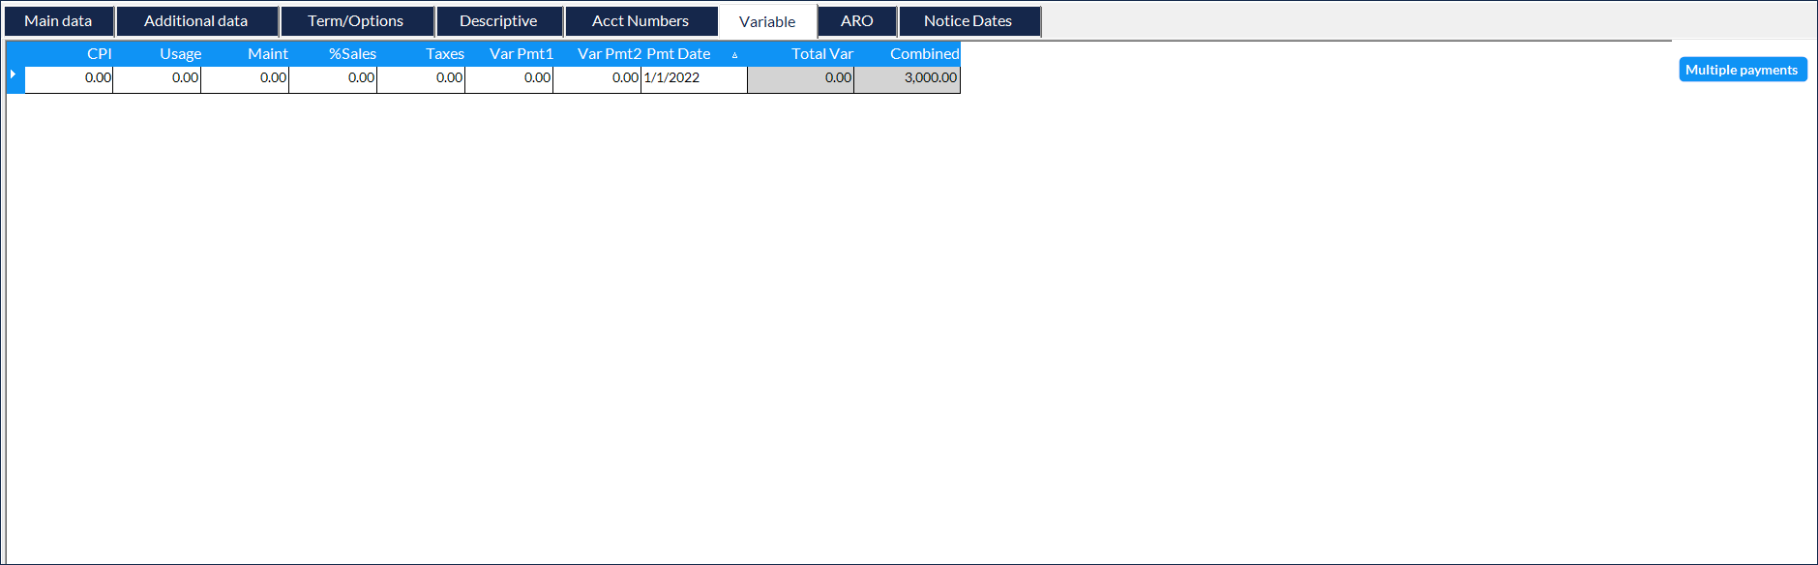Click the Maint column header
The height and width of the screenshot is (565, 1818).
246,54
